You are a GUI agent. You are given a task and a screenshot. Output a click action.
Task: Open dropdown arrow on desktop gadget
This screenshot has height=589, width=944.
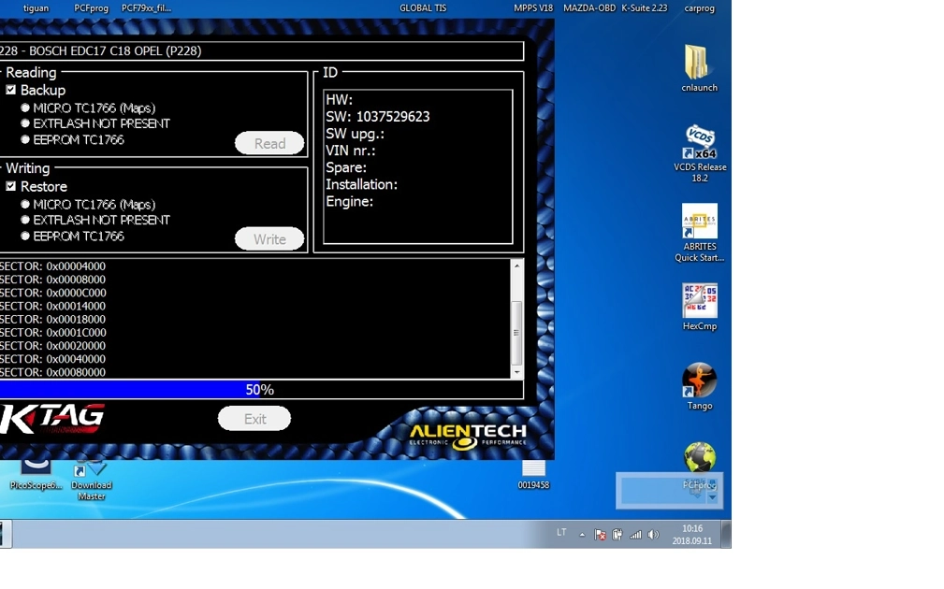pos(713,497)
